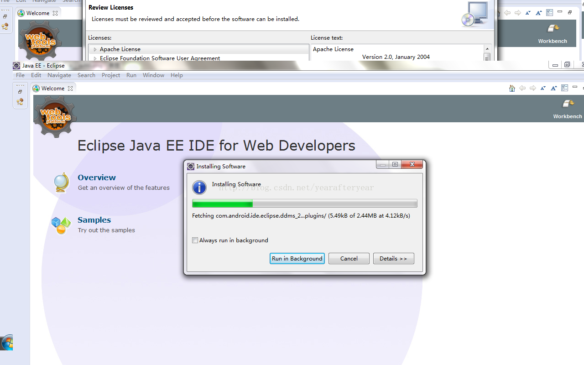The width and height of the screenshot is (584, 365).
Task: Enlarge font size in front Eclipse Welcome toolbar
Action: point(554,88)
